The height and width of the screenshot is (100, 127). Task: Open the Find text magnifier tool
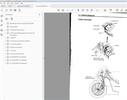(x=20, y=10)
